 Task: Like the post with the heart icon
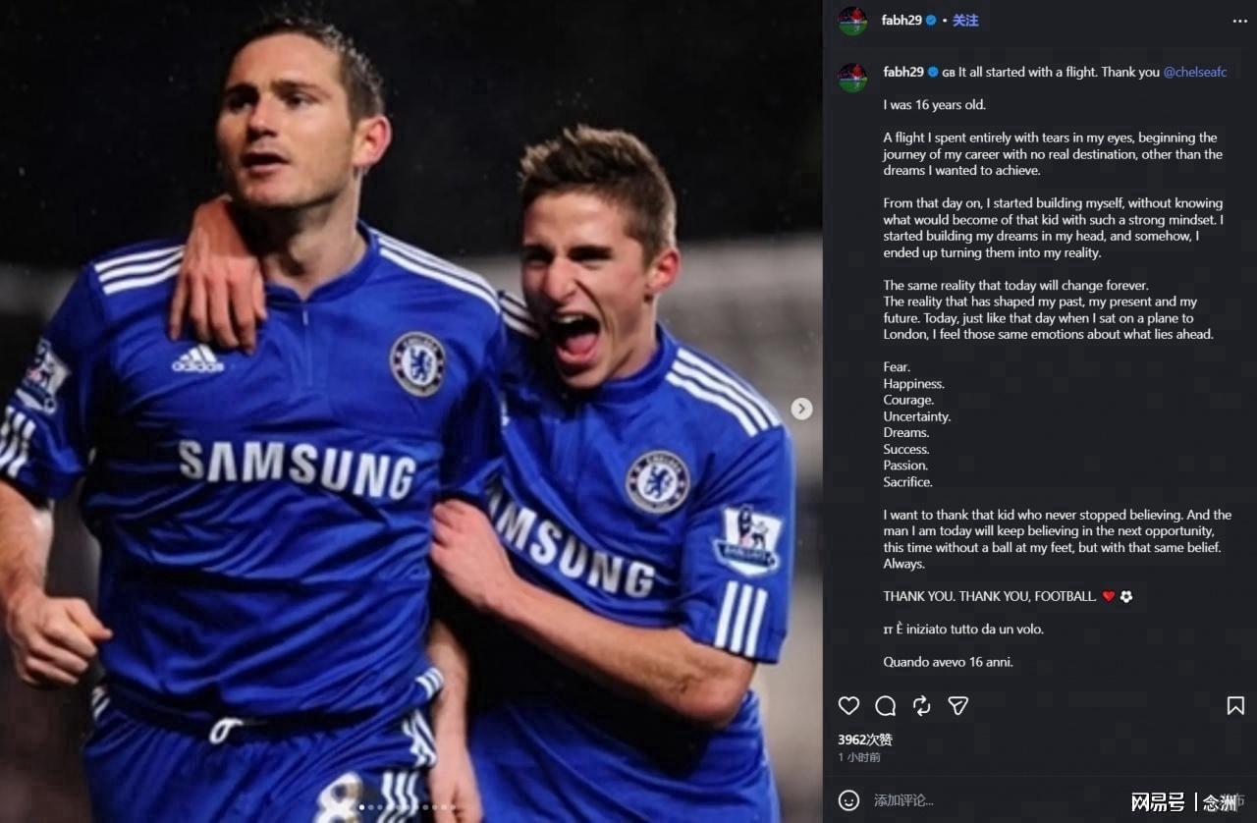(x=848, y=706)
